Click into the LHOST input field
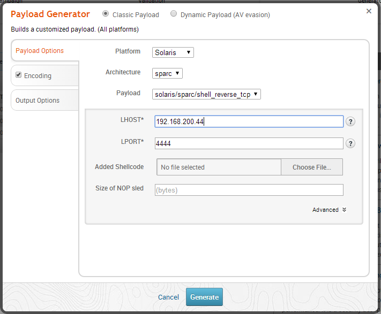 click(x=249, y=121)
